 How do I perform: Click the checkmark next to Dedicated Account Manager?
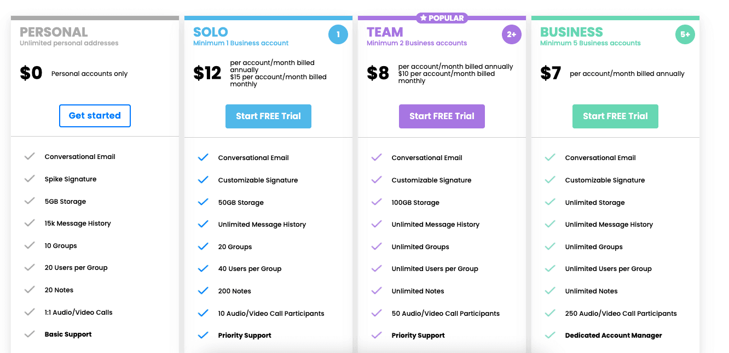pyautogui.click(x=549, y=335)
